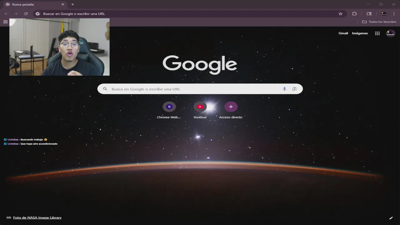This screenshot has height=225, width=400.
Task: Open the Chrome Web Store shortcut
Action: click(169, 110)
